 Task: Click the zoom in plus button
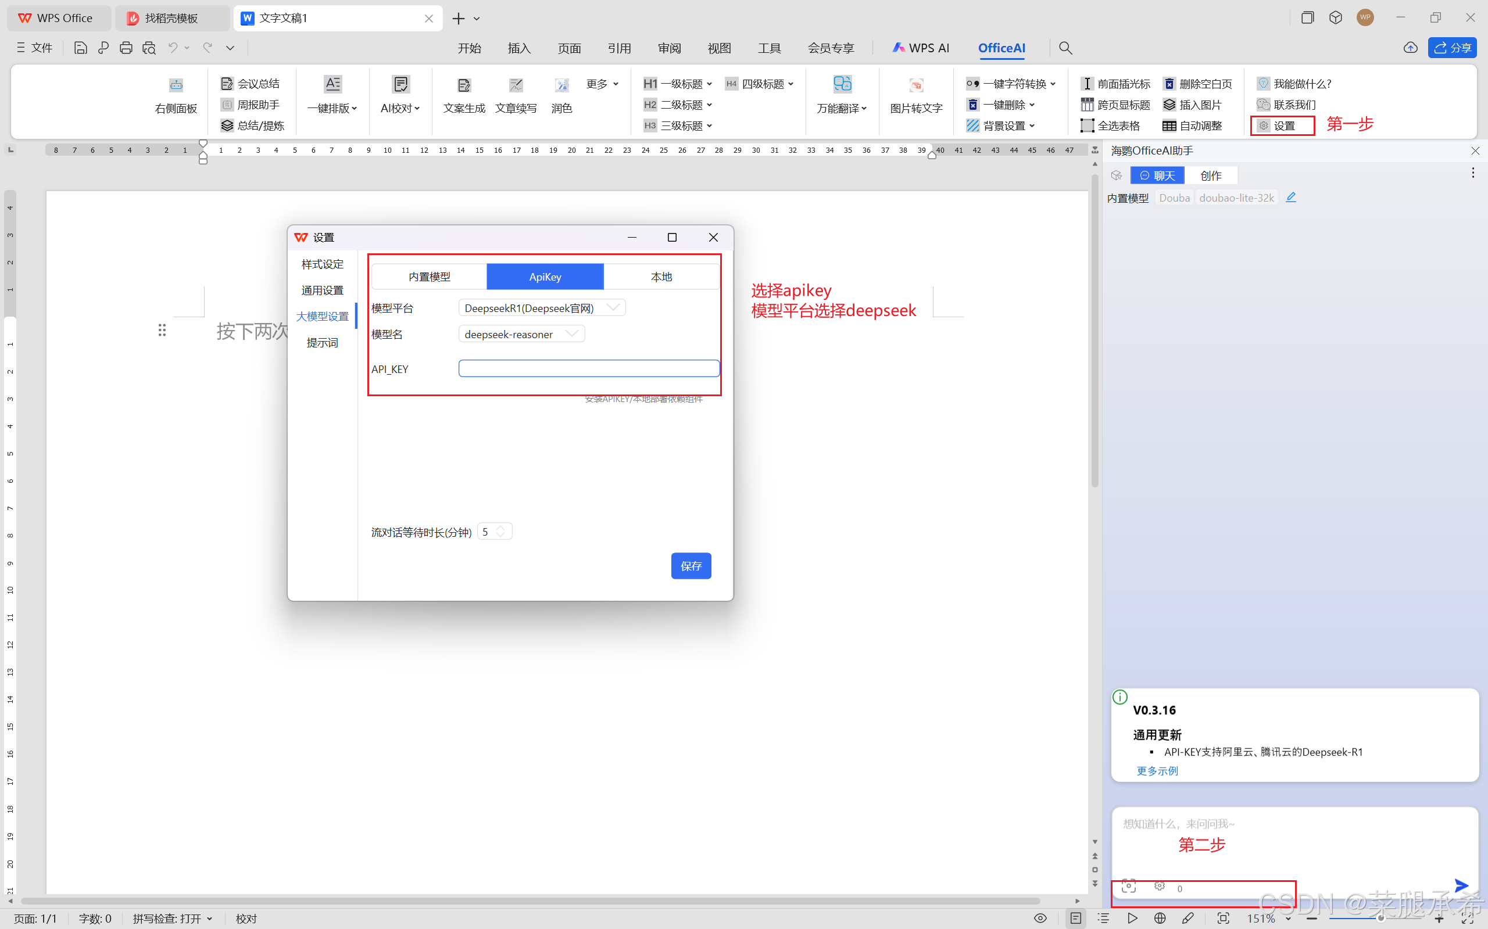(1439, 918)
